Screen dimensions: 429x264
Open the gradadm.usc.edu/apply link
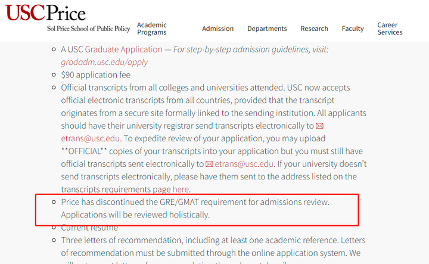[x=104, y=62]
